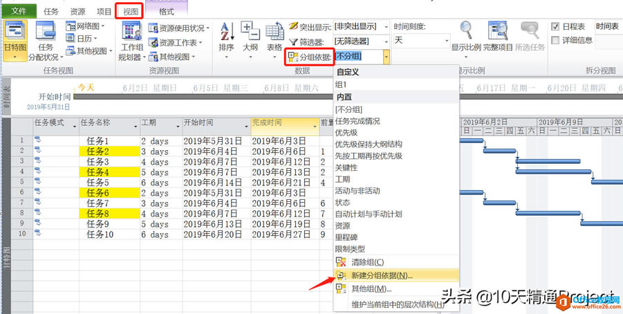
Task: Switch to View (视图) ribbon tab
Action: click(130, 12)
